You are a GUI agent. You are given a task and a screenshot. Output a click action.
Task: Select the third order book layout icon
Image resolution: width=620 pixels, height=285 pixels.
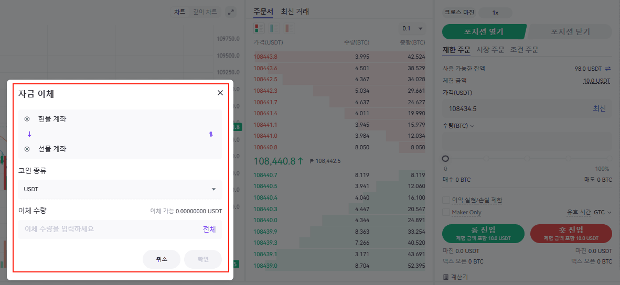tap(290, 28)
